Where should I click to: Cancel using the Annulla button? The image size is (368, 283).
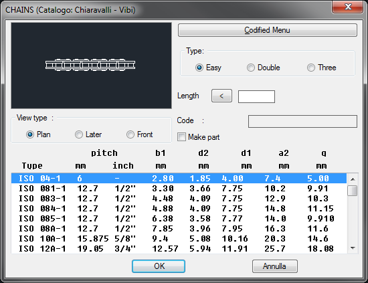coord(275,266)
